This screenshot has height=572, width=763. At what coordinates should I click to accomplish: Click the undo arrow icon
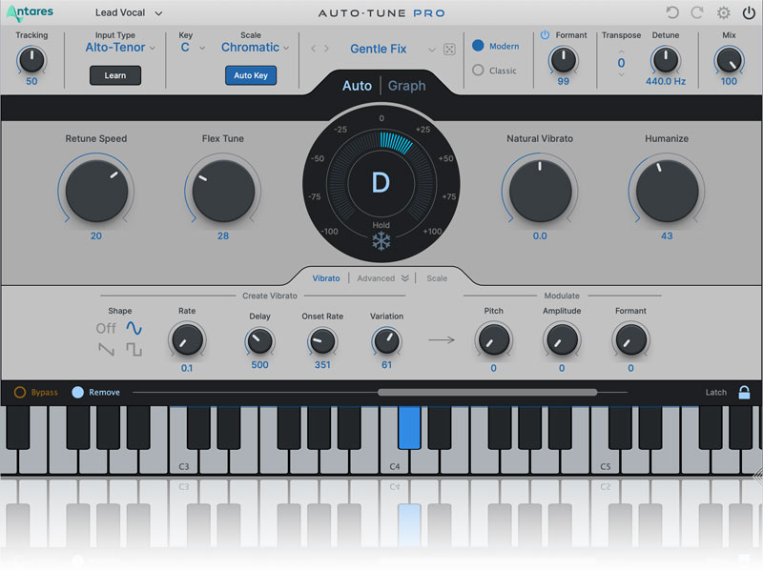click(x=672, y=13)
